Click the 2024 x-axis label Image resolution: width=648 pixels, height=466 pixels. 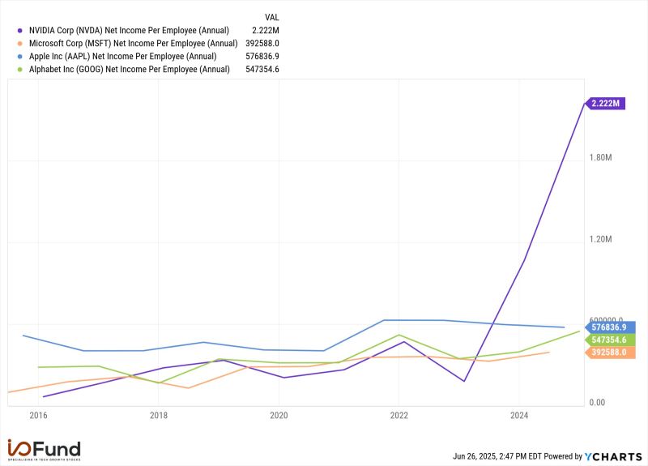click(519, 416)
